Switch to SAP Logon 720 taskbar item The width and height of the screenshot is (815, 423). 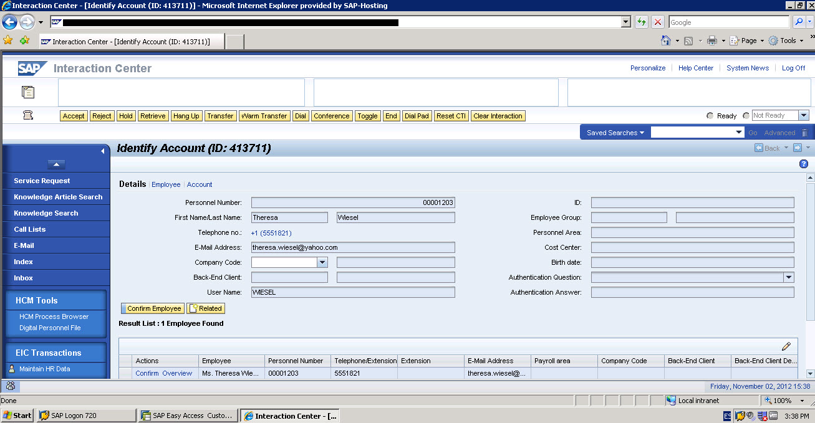[86, 416]
